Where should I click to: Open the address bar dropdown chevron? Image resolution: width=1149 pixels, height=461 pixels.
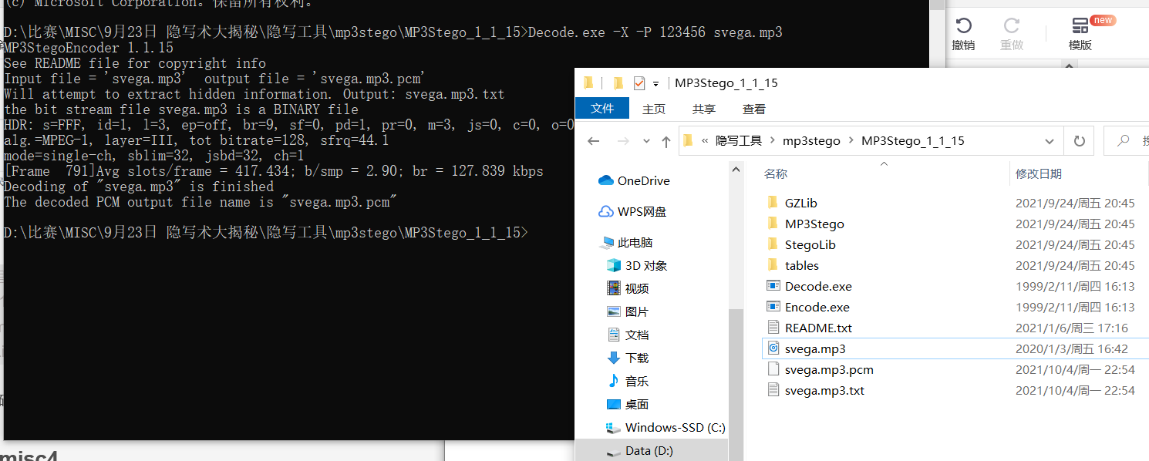(1050, 140)
